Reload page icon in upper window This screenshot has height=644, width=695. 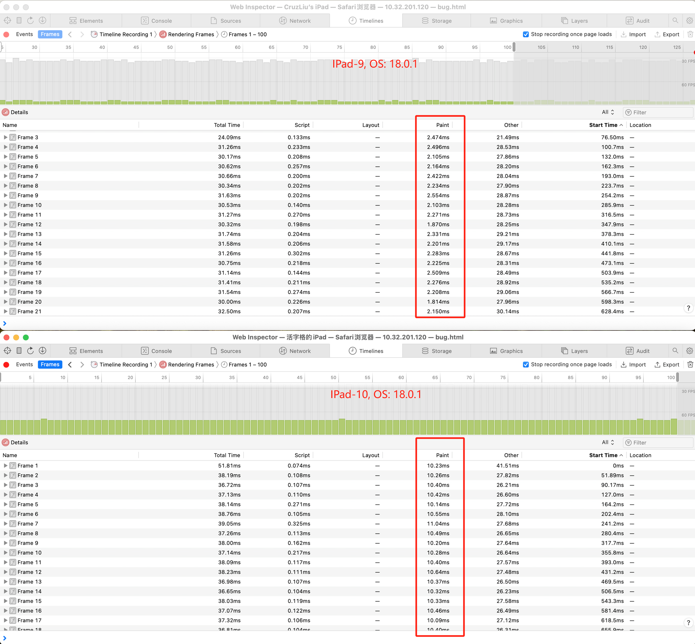coord(30,20)
